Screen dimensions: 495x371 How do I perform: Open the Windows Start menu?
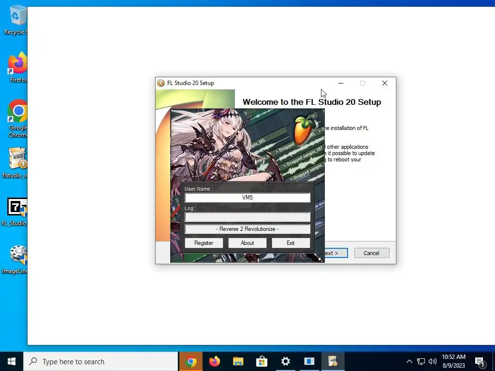(x=12, y=361)
